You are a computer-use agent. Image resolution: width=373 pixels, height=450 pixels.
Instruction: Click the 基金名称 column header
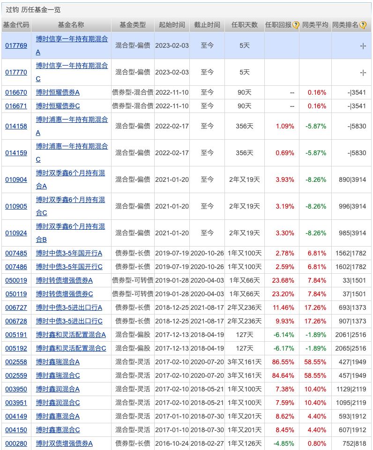point(71,25)
